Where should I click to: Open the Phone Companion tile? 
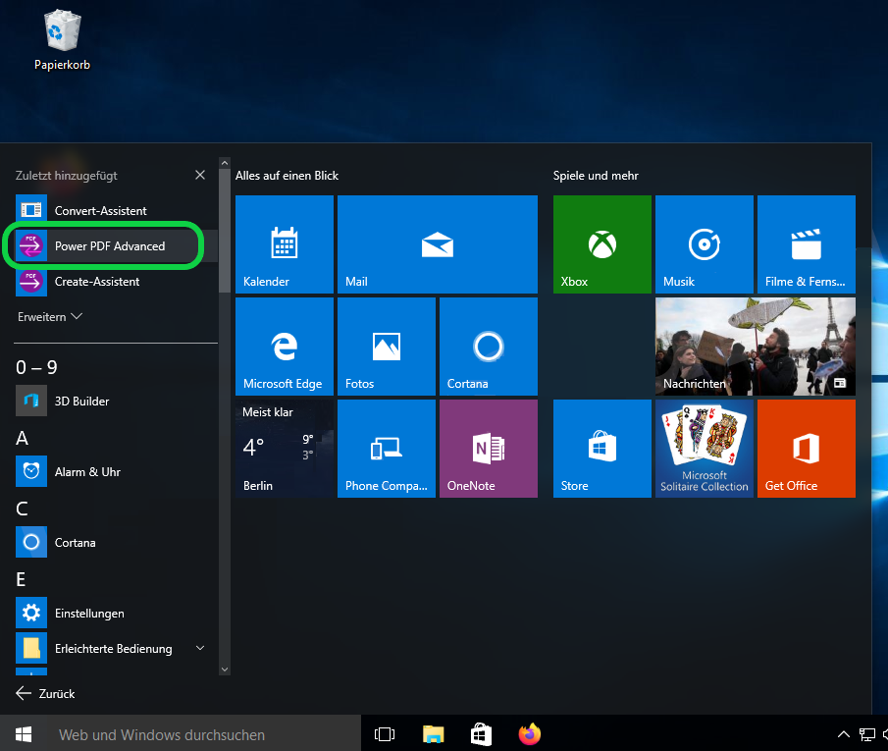pos(387,449)
